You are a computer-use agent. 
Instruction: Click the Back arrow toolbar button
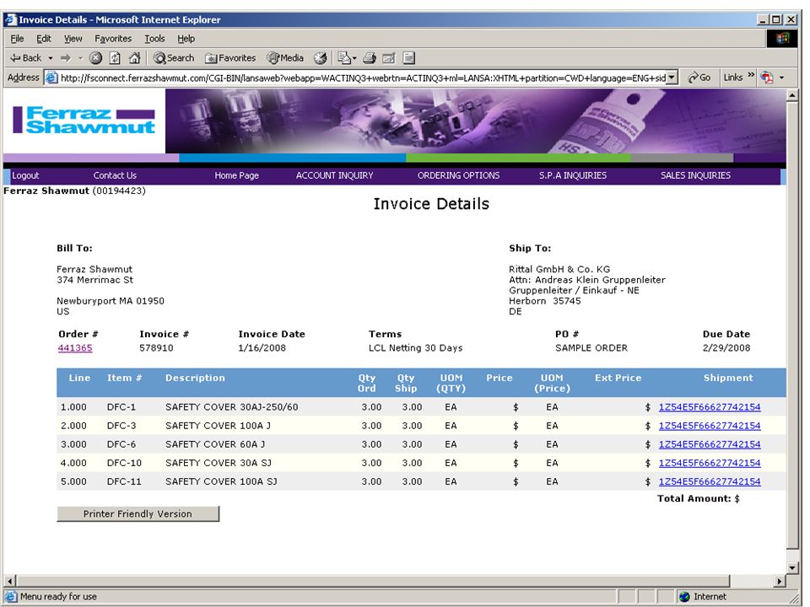(x=26, y=58)
